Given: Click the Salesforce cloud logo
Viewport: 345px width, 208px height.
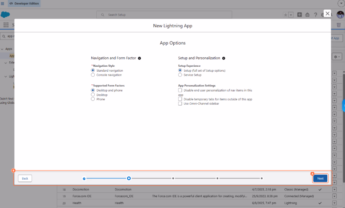Looking at the screenshot, I should (x=5, y=14).
